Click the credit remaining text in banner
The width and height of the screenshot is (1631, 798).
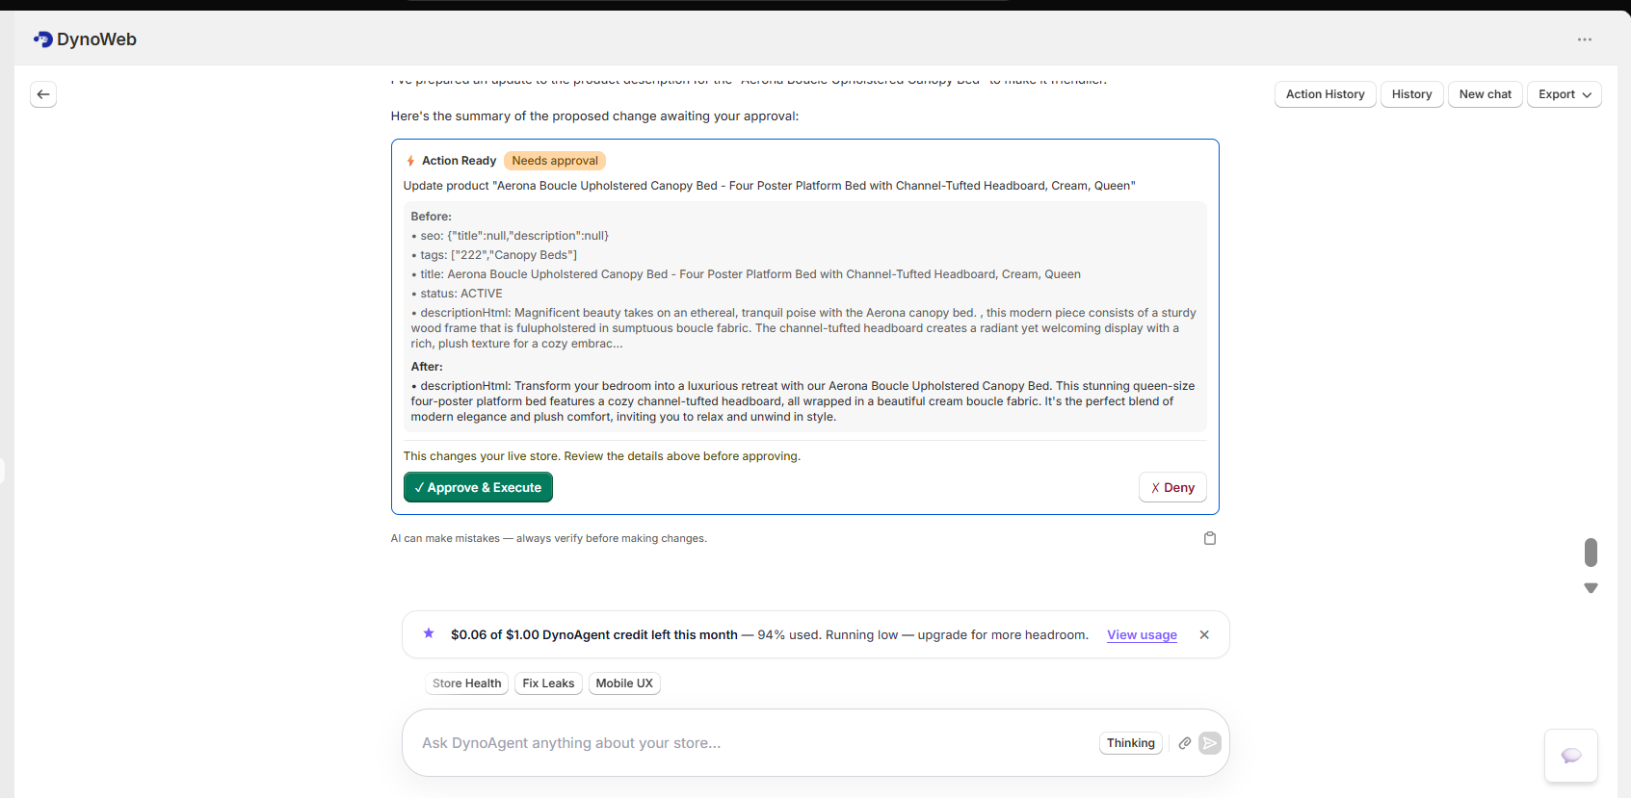pyautogui.click(x=594, y=634)
